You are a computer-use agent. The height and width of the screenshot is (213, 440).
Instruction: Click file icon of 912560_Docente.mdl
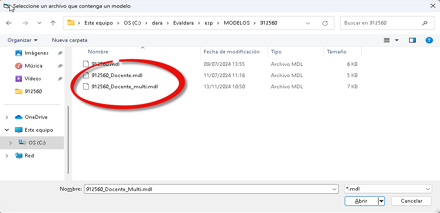[86, 75]
